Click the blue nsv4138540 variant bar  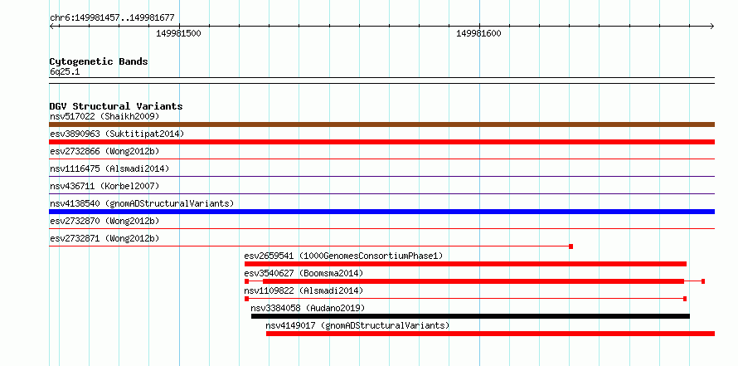pyautogui.click(x=381, y=212)
